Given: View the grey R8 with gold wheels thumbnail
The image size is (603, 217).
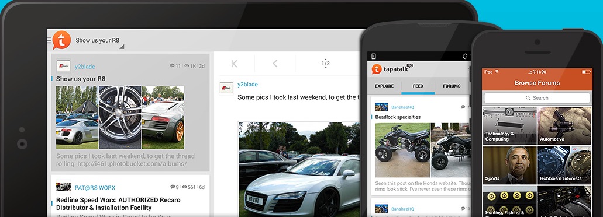Looking at the screenshot, I should coord(163,117).
